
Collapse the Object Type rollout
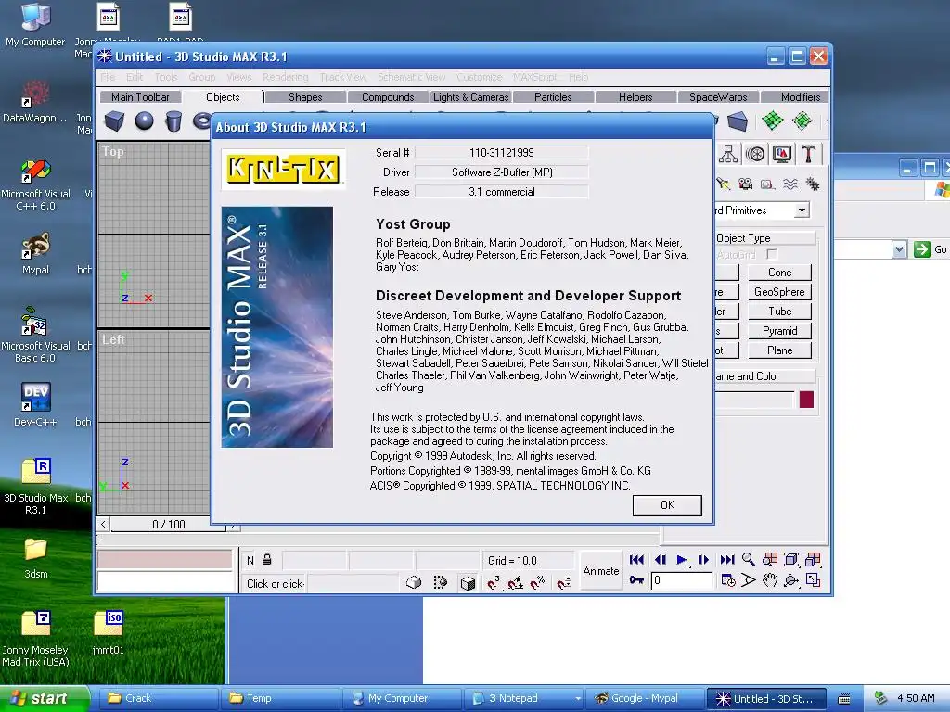point(764,238)
